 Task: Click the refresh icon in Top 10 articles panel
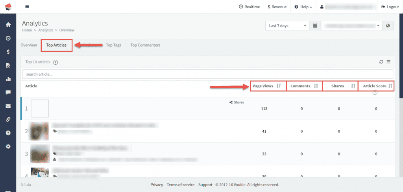tap(381, 62)
